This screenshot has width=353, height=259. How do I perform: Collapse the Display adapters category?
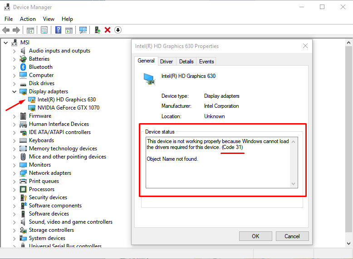pyautogui.click(x=15, y=91)
